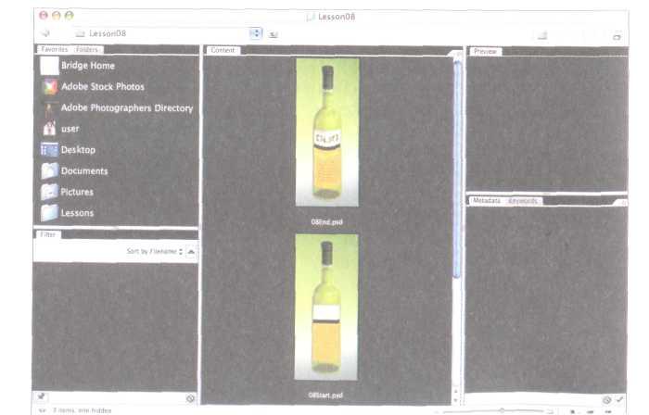649x415 pixels.
Task: Apply metadata with the checkmark icon
Action: tap(619, 399)
